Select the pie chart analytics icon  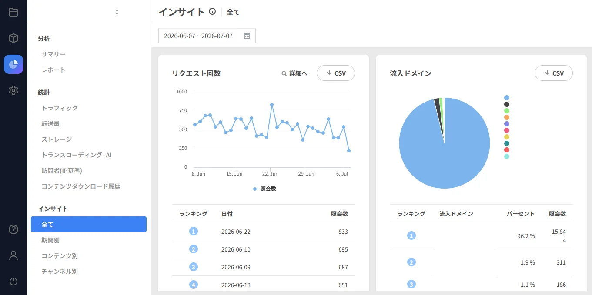(13, 64)
